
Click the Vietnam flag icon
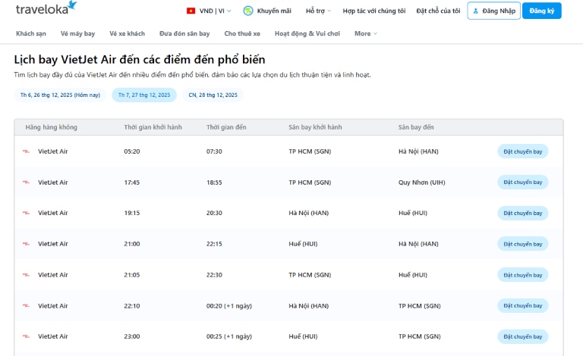point(190,11)
